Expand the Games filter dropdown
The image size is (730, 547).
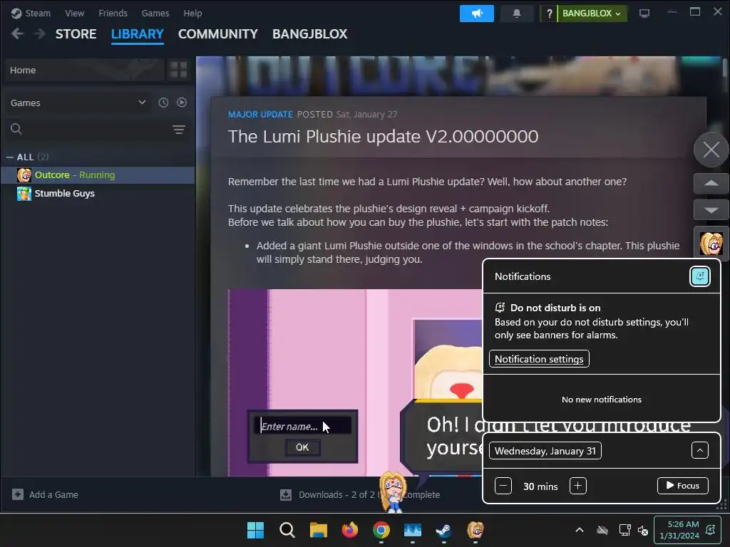pyautogui.click(x=78, y=103)
